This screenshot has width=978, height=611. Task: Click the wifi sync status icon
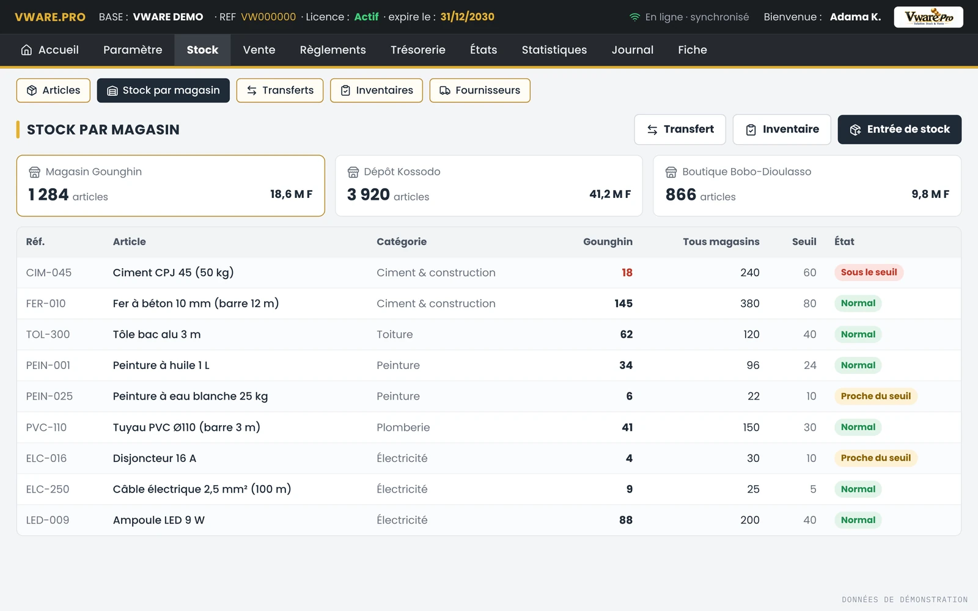tap(634, 17)
